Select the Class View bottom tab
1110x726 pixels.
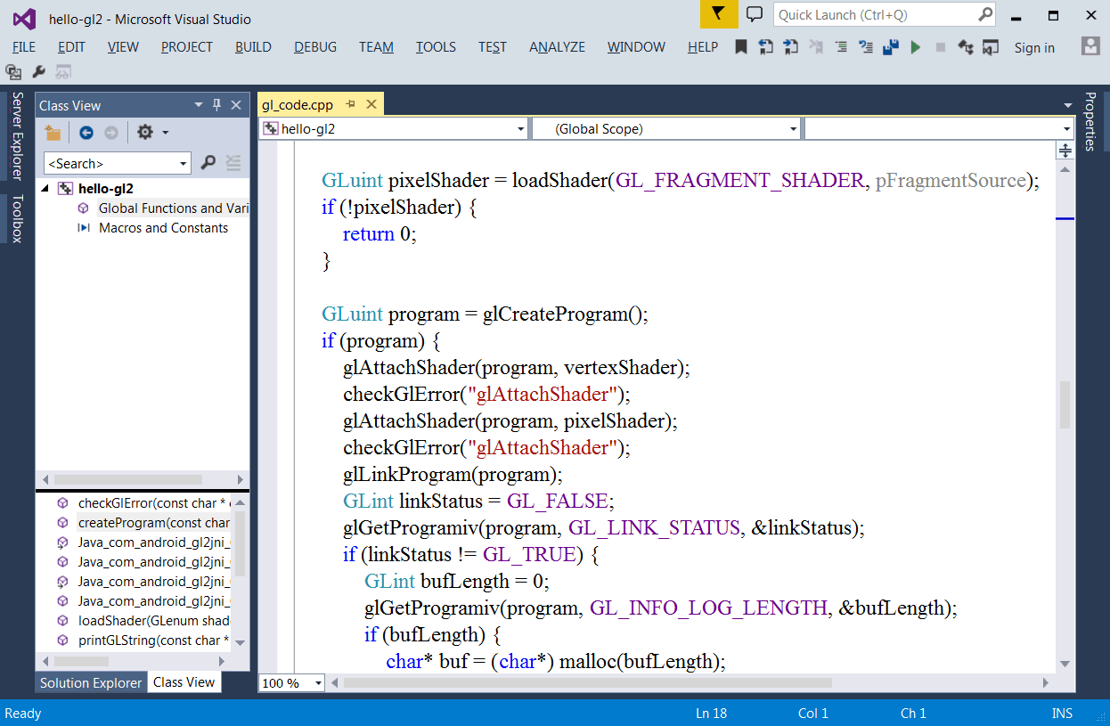click(184, 682)
